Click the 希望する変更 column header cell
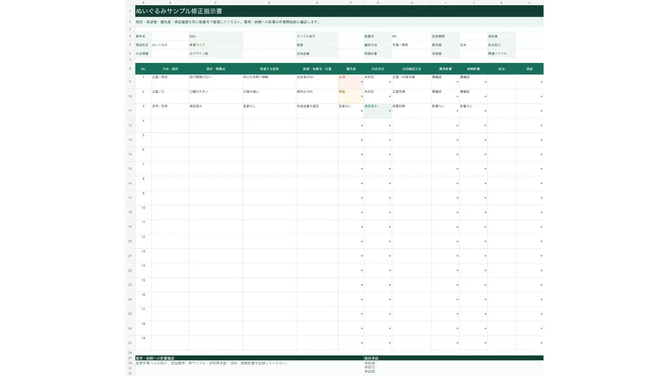 tap(269, 69)
